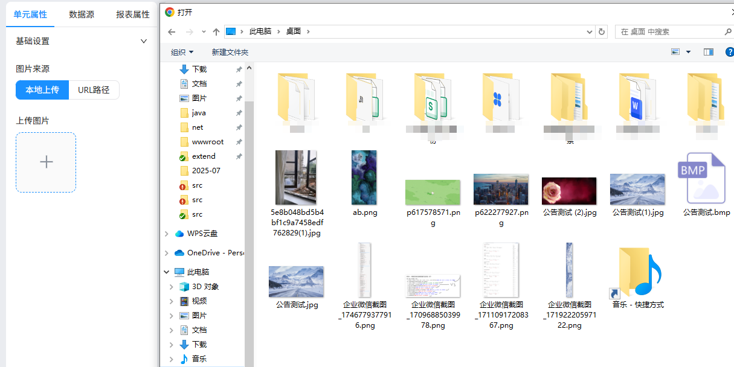Open 文档 in quick access
The height and width of the screenshot is (367, 734).
click(x=199, y=84)
